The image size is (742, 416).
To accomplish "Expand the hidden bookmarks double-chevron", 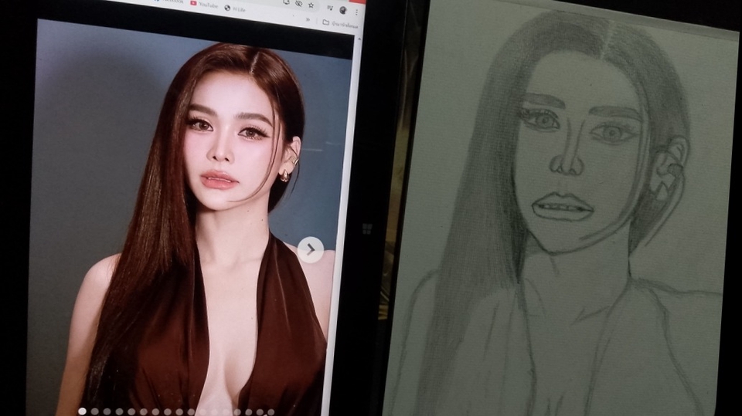I will pyautogui.click(x=308, y=19).
